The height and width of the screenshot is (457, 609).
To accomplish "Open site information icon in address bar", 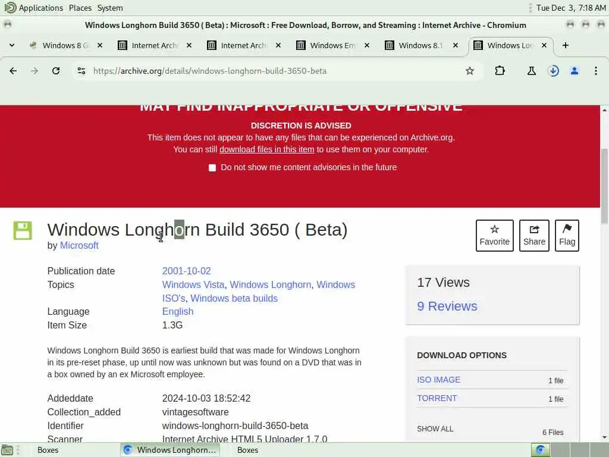I will point(81,71).
